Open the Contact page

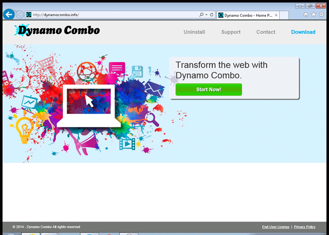[x=266, y=32]
